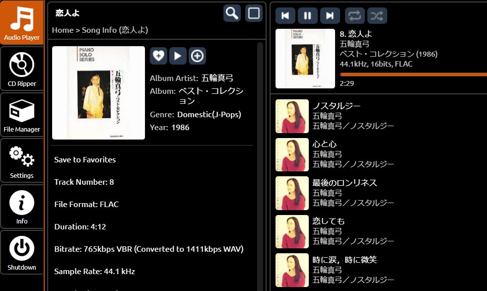The image size is (487, 291).
Task: Skip to the next track
Action: pyautogui.click(x=330, y=15)
